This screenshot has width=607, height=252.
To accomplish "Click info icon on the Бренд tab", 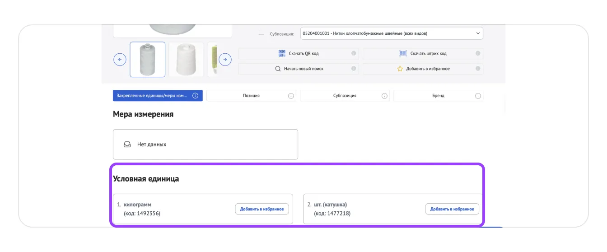I will (x=478, y=96).
